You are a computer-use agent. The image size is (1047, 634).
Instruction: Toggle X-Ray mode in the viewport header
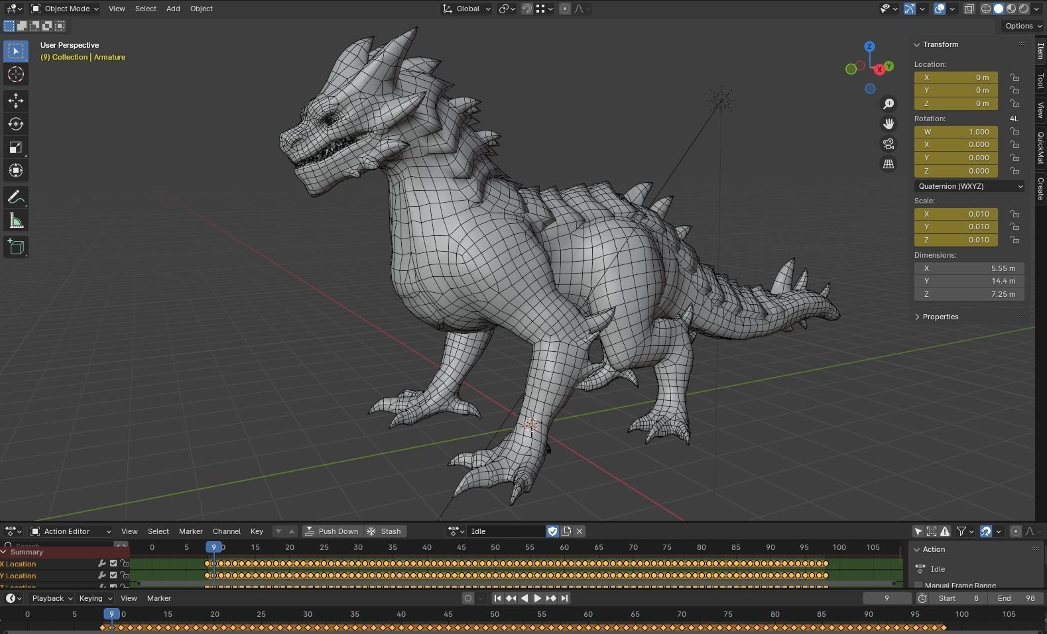(969, 9)
